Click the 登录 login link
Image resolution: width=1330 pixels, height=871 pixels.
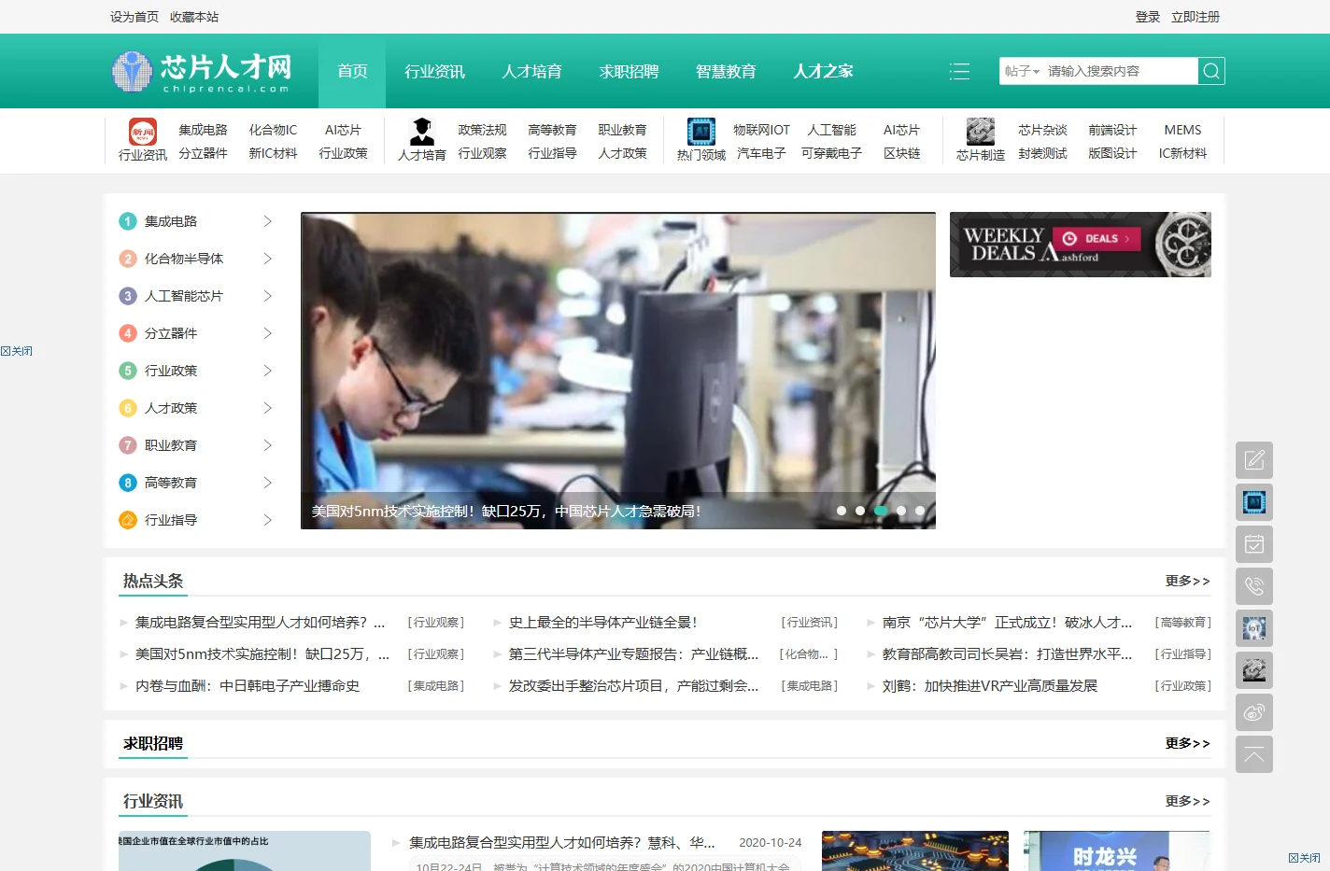pos(1147,17)
